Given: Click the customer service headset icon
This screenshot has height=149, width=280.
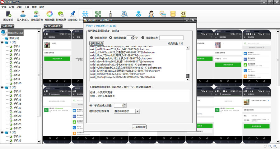Looking at the screenshot, I should (151, 14).
